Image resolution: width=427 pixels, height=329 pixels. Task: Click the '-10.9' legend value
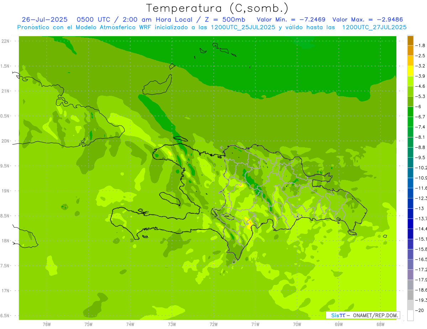coord(422,178)
